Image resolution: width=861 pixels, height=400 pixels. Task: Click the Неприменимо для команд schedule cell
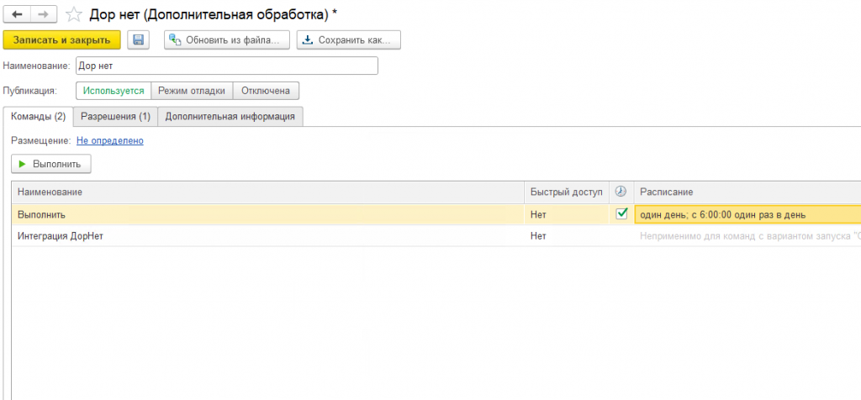747,236
